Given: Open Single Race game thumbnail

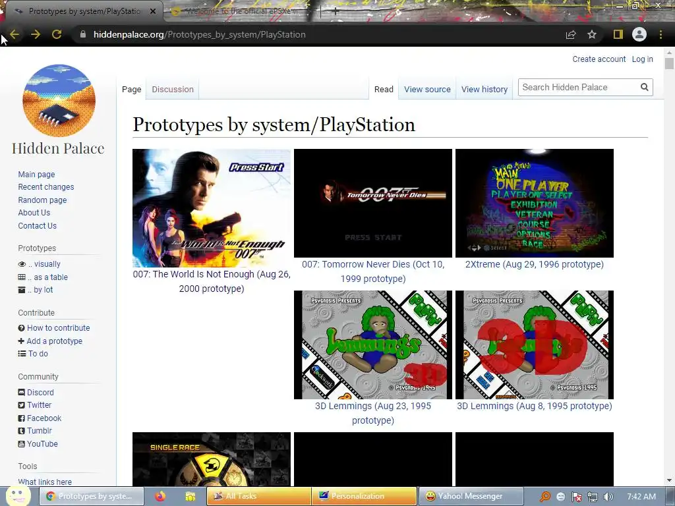Looking at the screenshot, I should 212,459.
